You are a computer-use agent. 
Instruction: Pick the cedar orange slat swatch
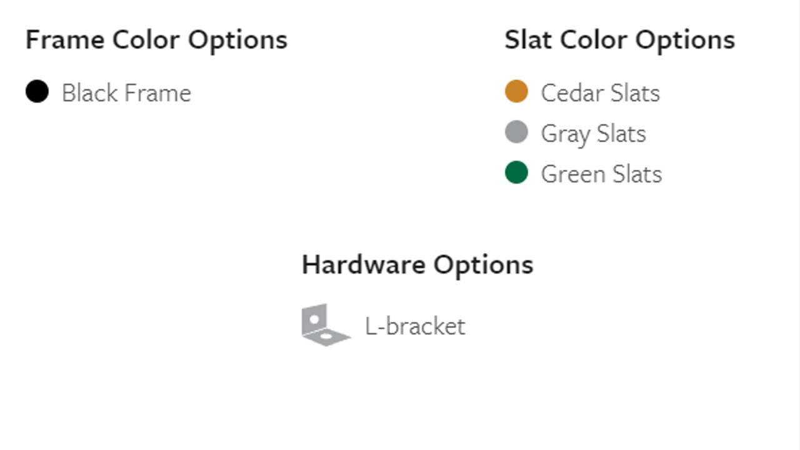coord(516,91)
